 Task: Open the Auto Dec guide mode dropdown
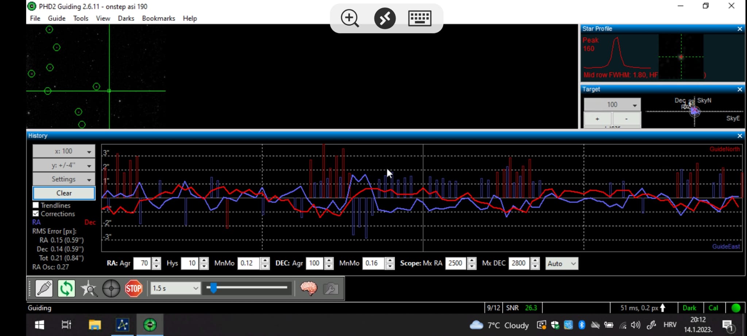(x=562, y=263)
